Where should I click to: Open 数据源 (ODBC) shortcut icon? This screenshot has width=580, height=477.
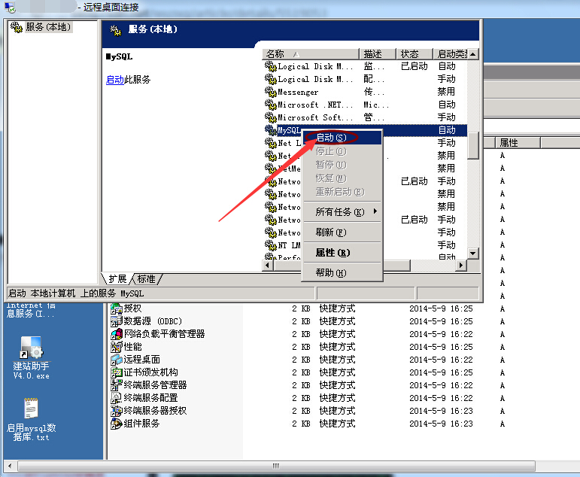coord(117,321)
